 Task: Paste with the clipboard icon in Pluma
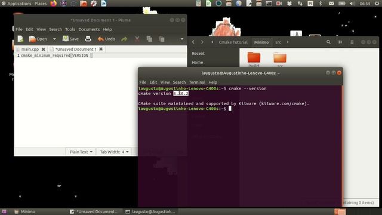(162, 39)
